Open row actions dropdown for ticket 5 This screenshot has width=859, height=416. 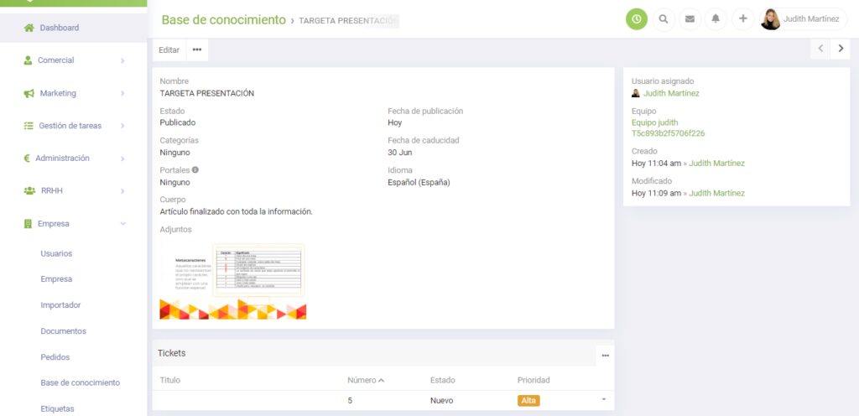coord(603,399)
